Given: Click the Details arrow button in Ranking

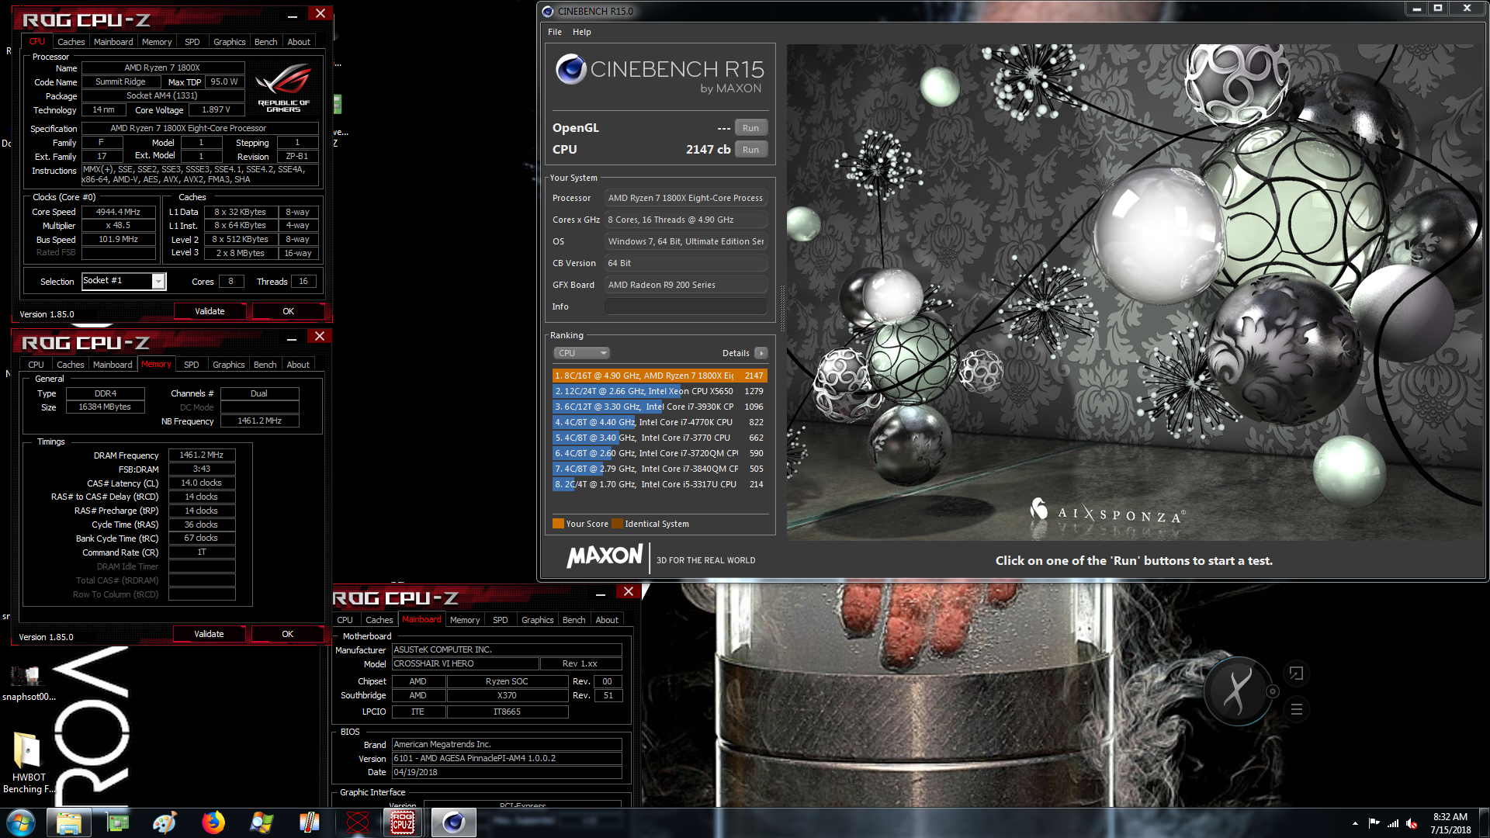Looking at the screenshot, I should coord(761,353).
